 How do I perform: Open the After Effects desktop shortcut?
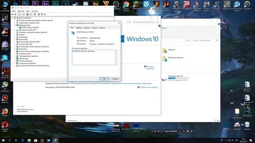point(45,4)
